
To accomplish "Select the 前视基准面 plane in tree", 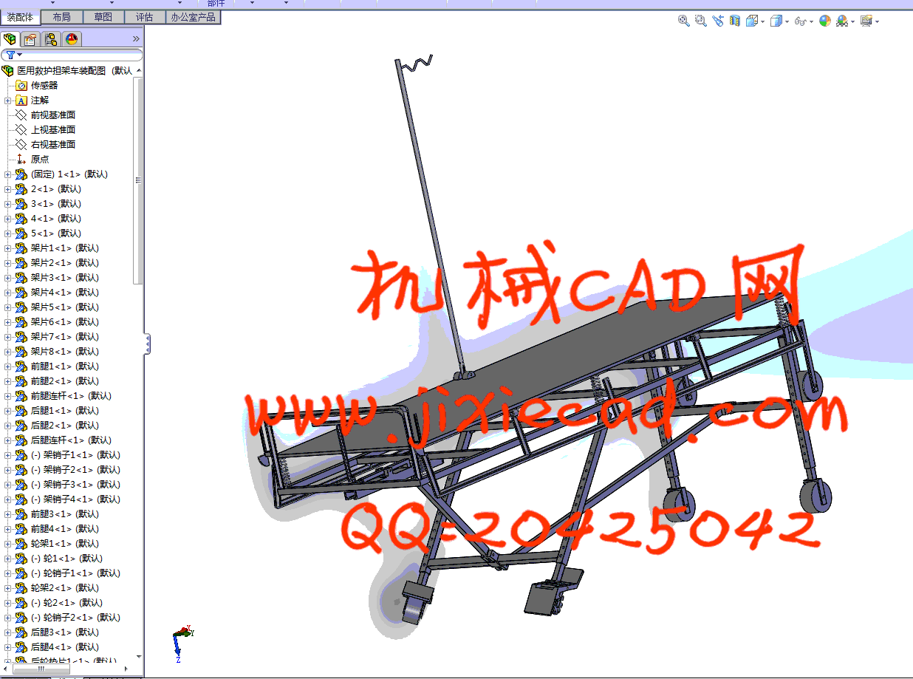I will (x=52, y=115).
